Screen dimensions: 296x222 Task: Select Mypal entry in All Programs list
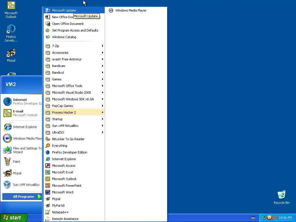click(74, 199)
